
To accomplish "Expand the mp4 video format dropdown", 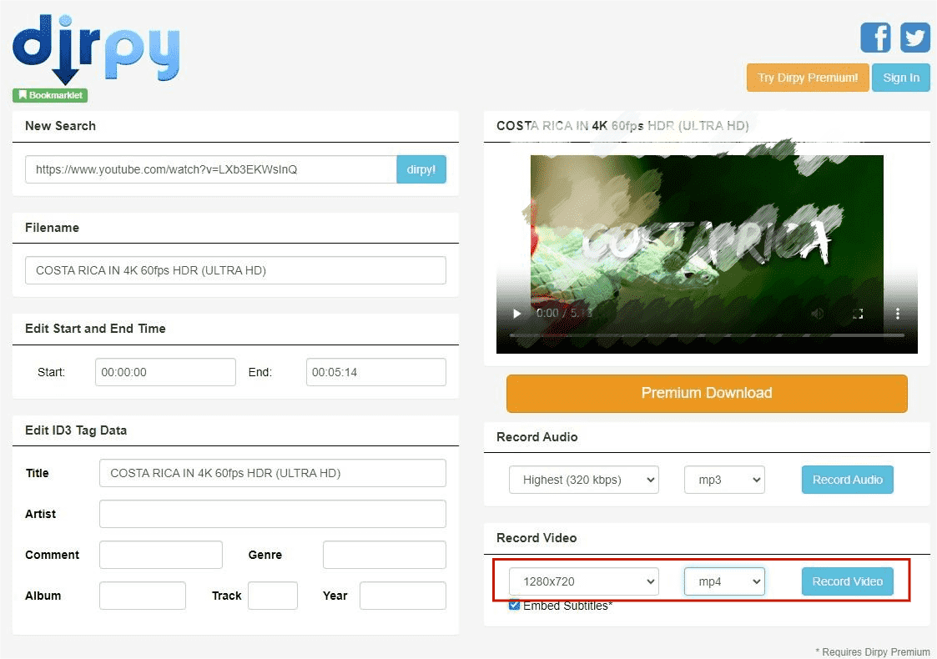I will click(724, 581).
